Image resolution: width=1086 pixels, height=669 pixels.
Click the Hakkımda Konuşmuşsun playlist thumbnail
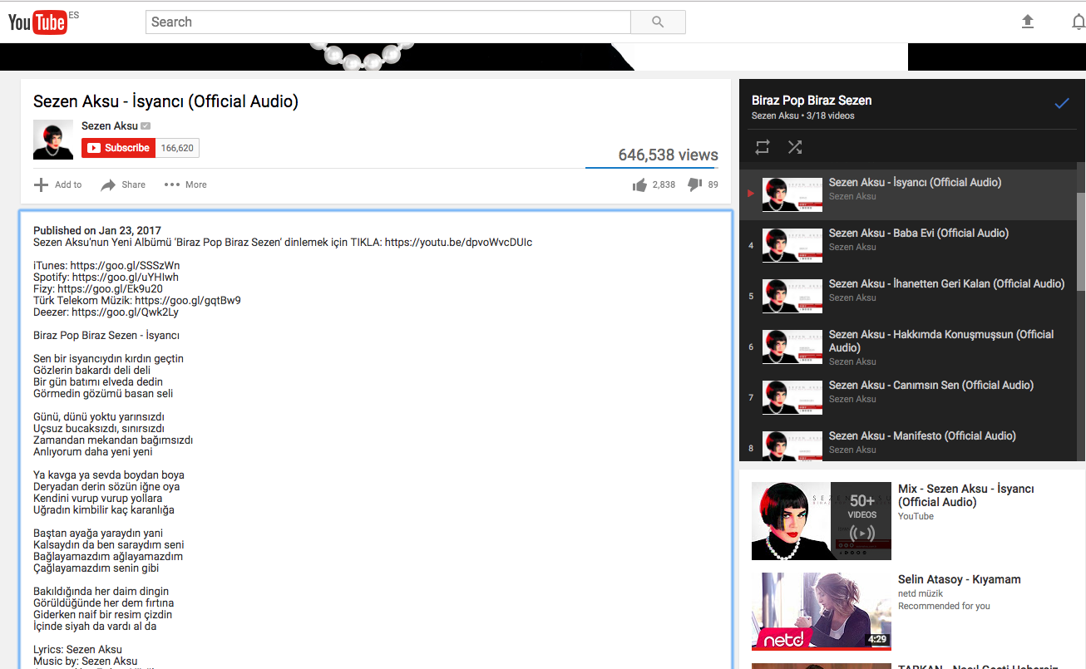792,347
